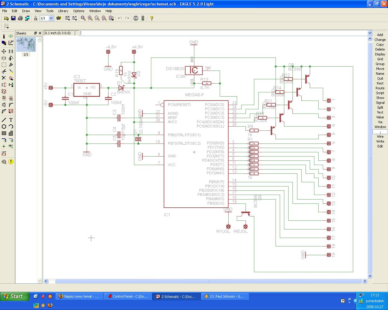
Task: Select the Info tool icon
Action: pos(4,36)
